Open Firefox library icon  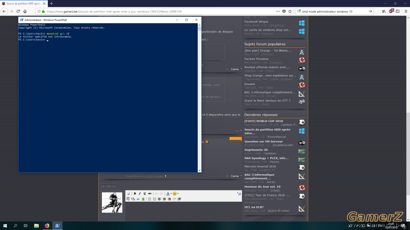[x=384, y=11]
